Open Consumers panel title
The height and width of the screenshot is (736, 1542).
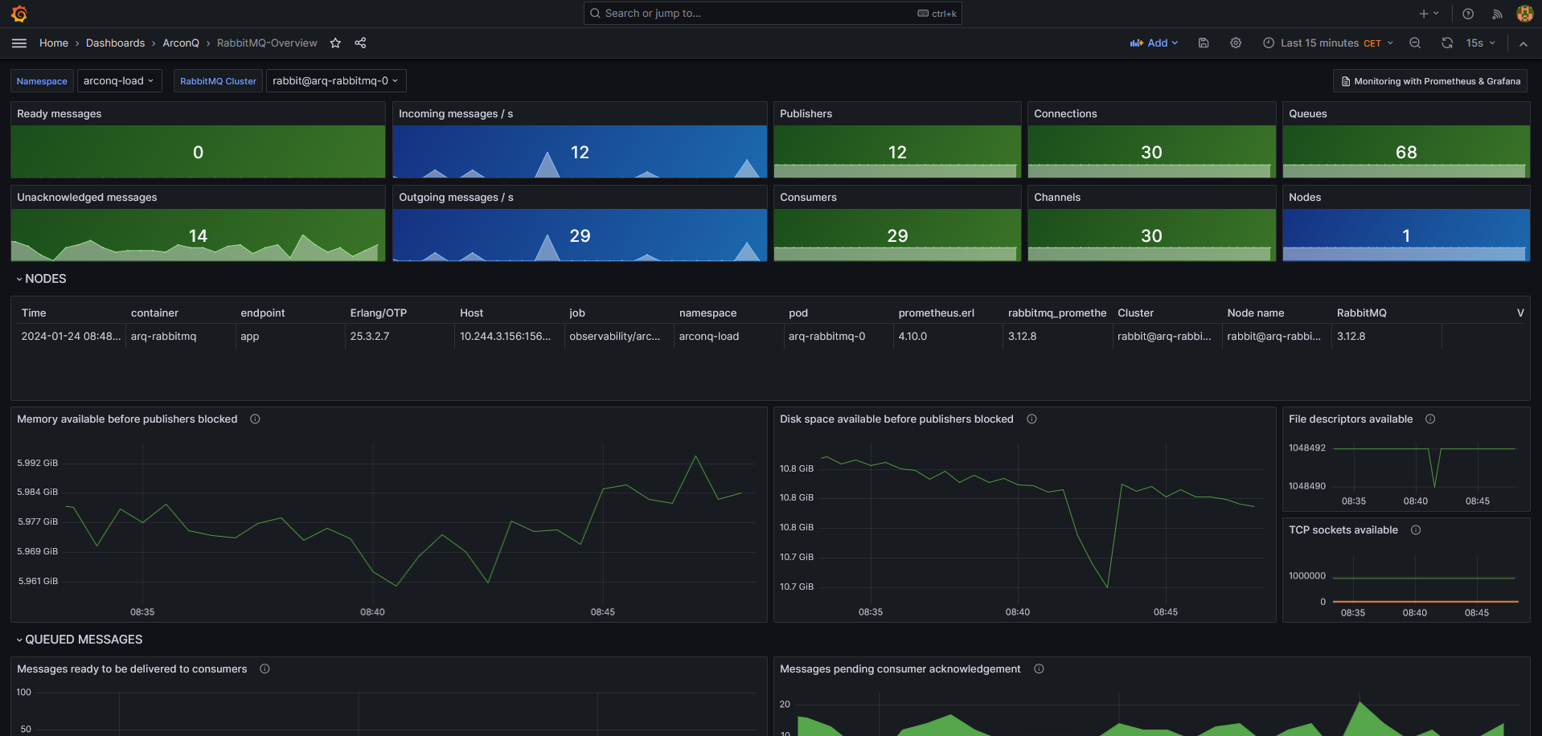(808, 198)
